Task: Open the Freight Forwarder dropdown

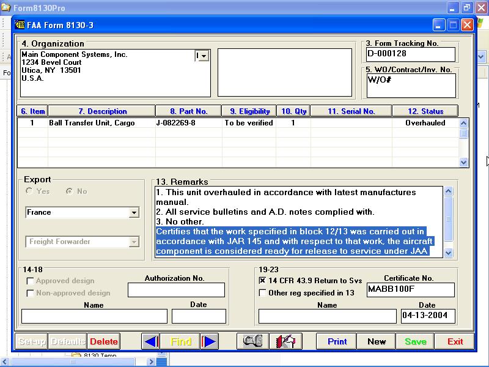Action: [135, 242]
